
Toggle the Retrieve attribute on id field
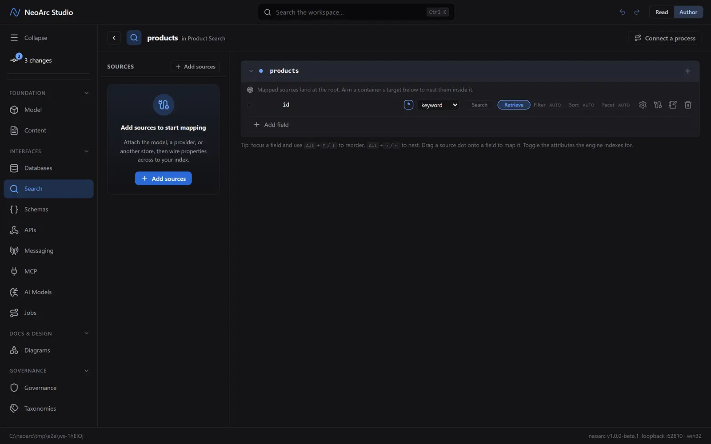pos(514,105)
